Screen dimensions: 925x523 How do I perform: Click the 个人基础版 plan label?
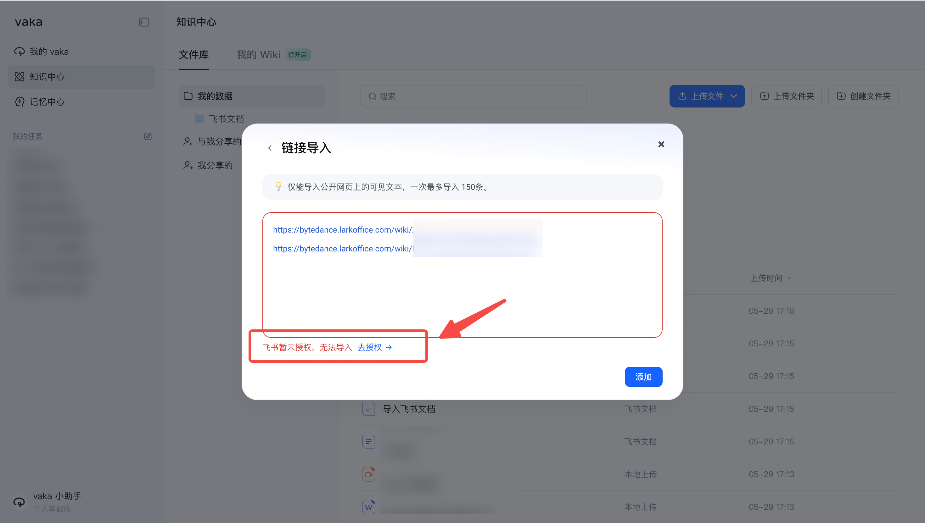[x=52, y=509]
